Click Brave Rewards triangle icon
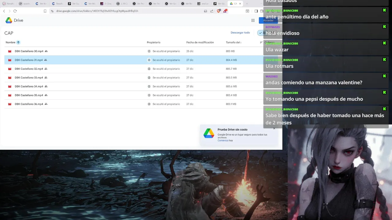The width and height of the screenshot is (392, 220). (225, 11)
